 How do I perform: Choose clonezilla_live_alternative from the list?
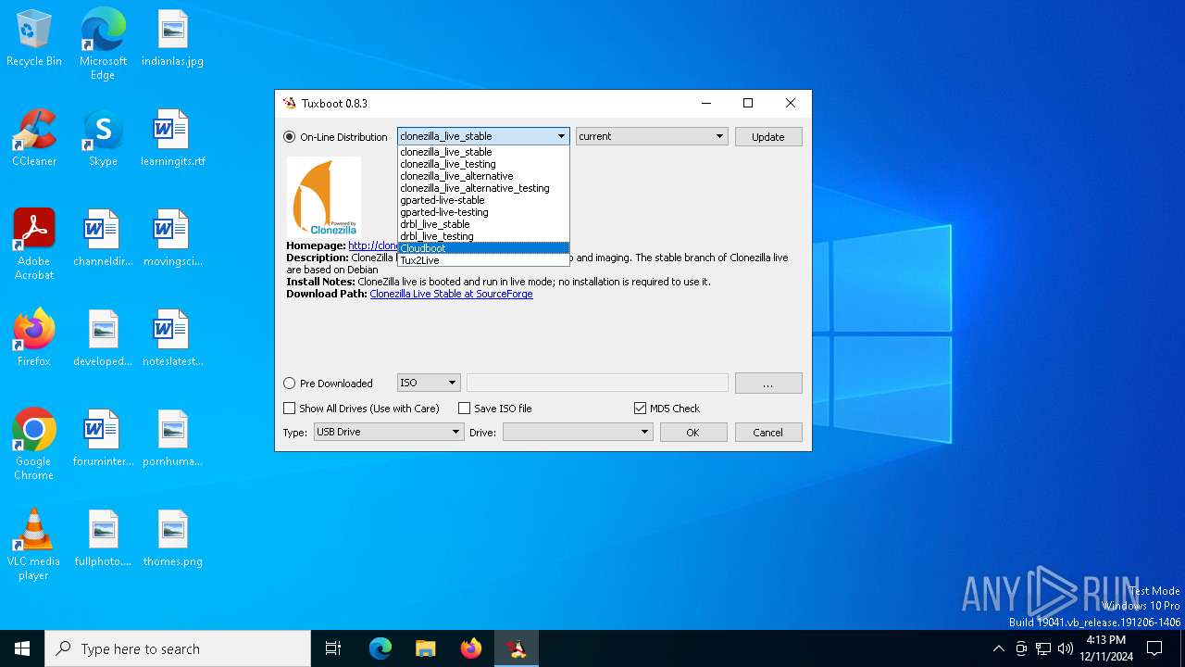483,176
